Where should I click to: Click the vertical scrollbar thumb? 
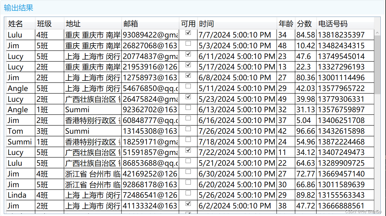[x=378, y=65]
